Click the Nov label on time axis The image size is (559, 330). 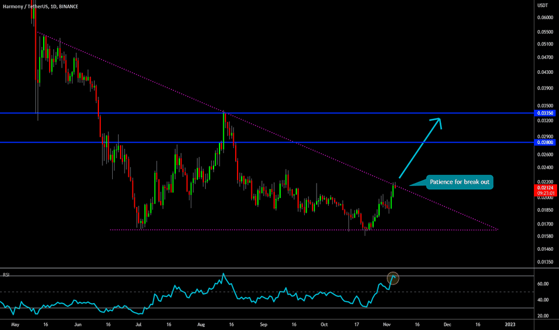point(387,325)
